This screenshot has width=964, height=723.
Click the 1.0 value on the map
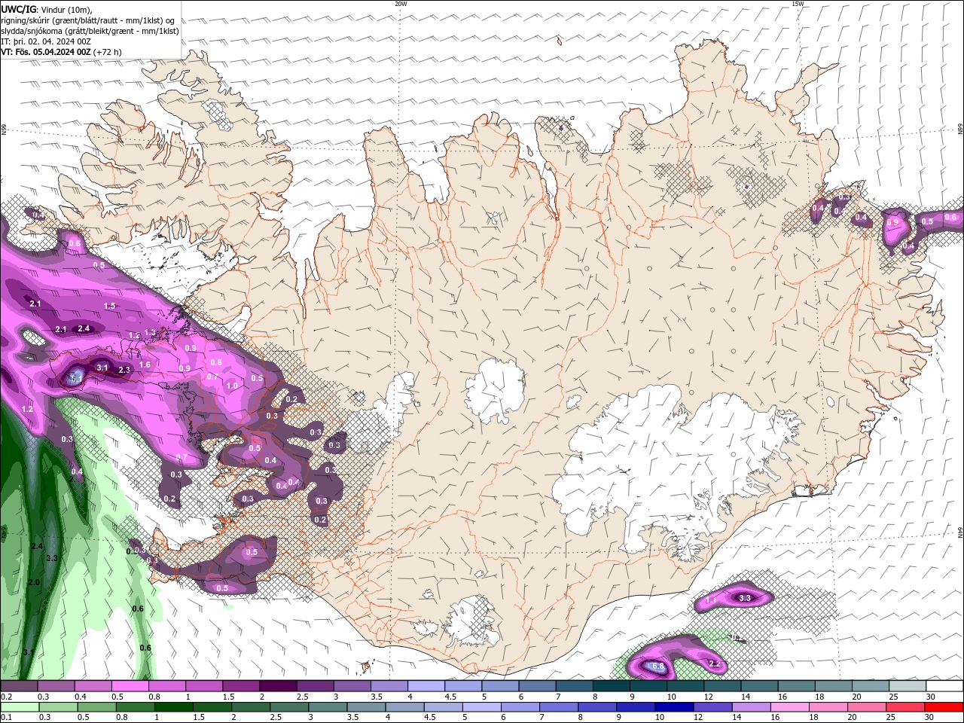(x=232, y=386)
